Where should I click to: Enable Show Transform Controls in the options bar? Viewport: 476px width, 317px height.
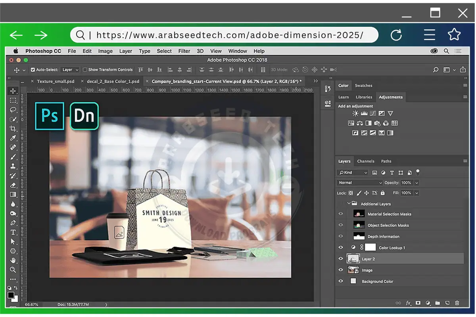tap(85, 69)
